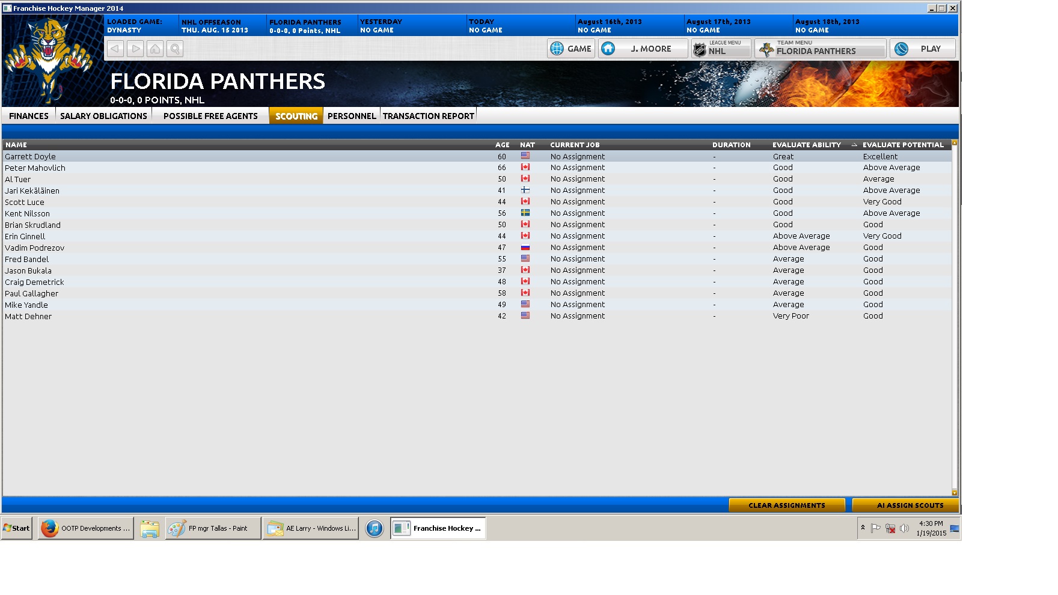
Task: Select scout Mike Yandle
Action: (x=26, y=305)
